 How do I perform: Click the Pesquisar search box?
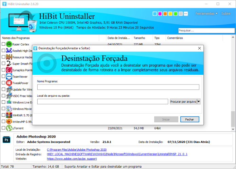[x=206, y=30]
